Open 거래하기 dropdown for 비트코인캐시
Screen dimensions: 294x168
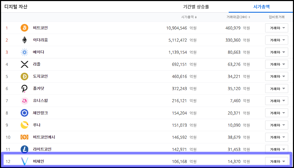pos(277,137)
